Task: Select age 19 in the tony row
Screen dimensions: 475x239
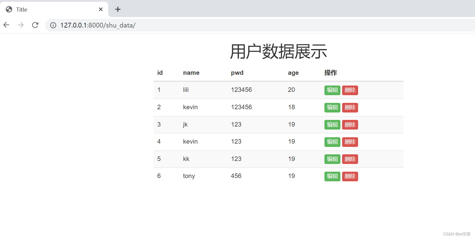Action: pyautogui.click(x=291, y=176)
